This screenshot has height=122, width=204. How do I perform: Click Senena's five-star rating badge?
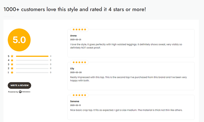coord(80,95)
